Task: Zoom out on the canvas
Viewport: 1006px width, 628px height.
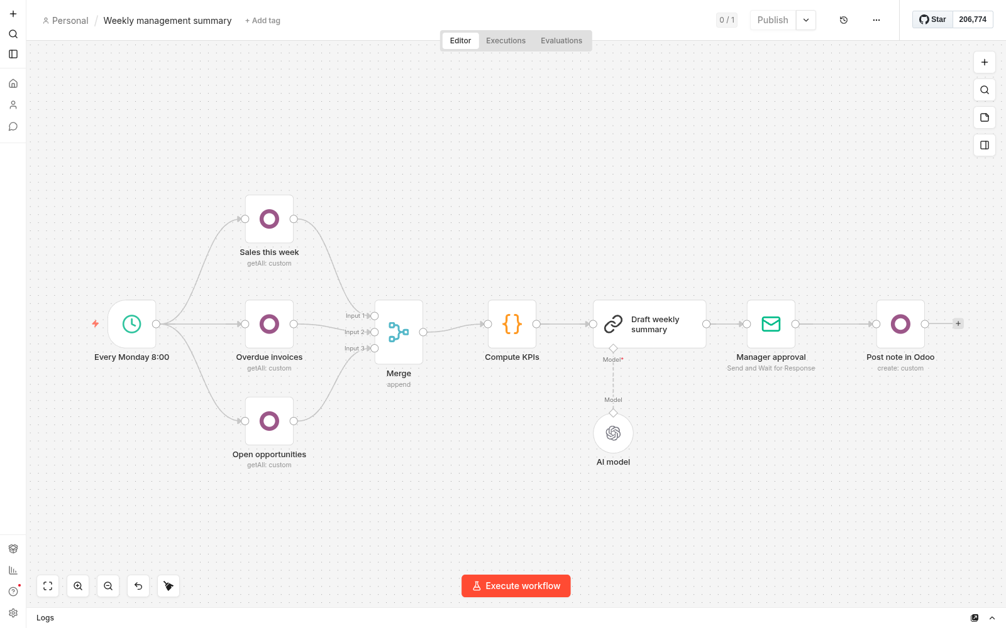Action: click(108, 586)
